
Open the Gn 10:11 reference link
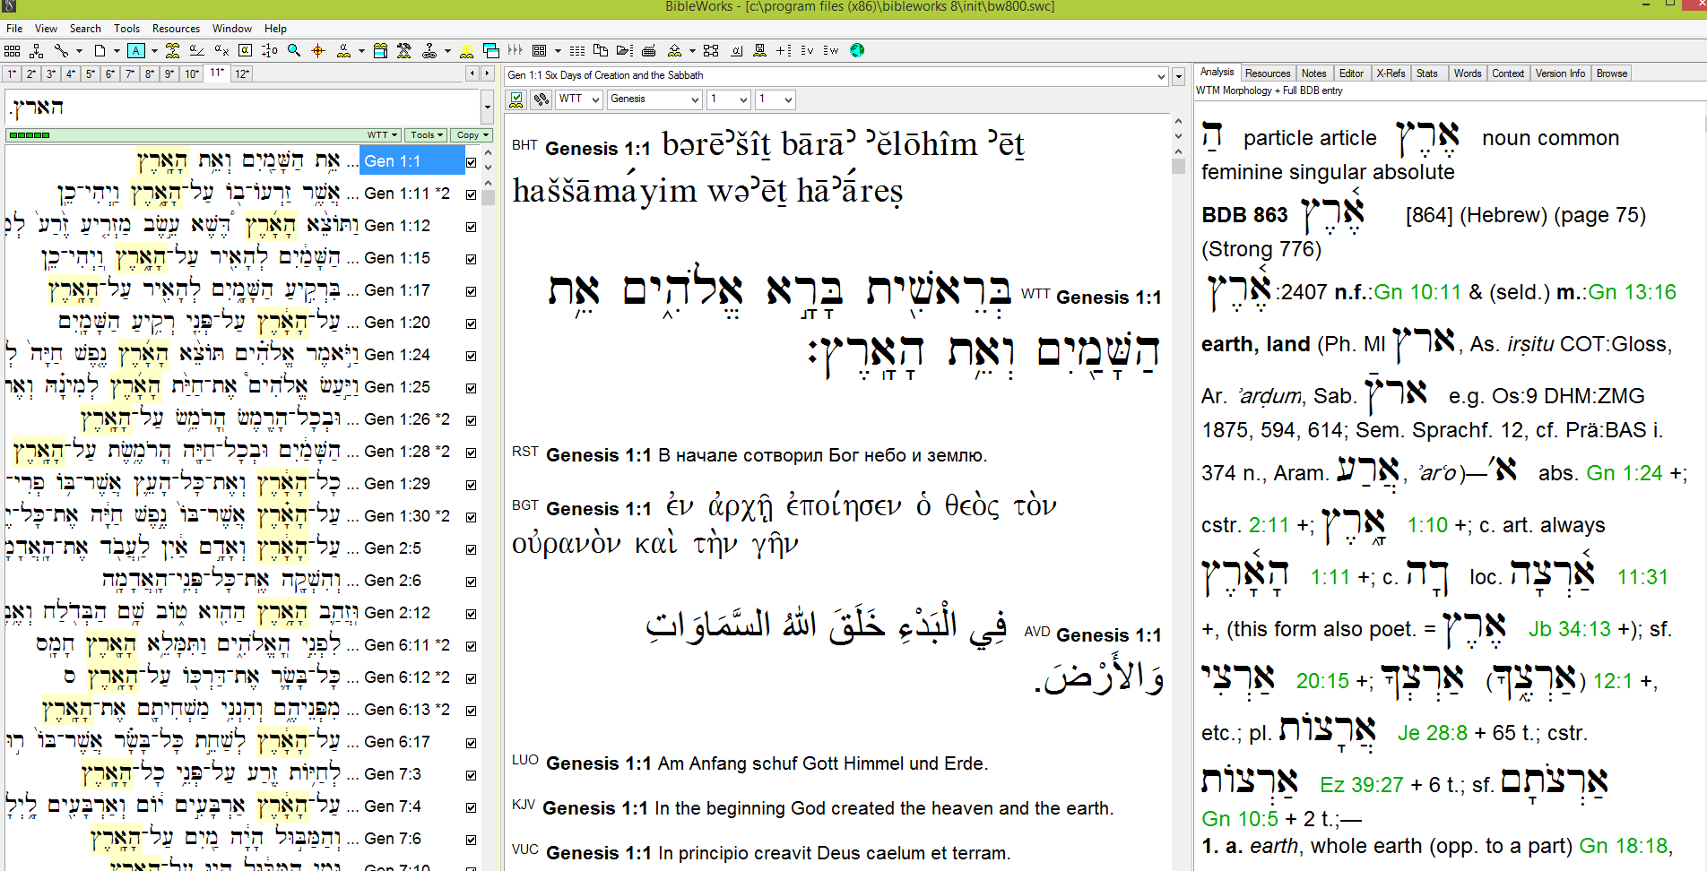coord(1417,292)
